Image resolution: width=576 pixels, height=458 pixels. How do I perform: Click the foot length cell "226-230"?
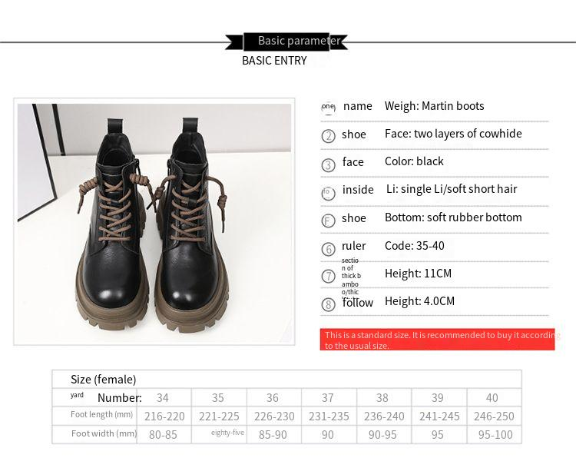273,417
